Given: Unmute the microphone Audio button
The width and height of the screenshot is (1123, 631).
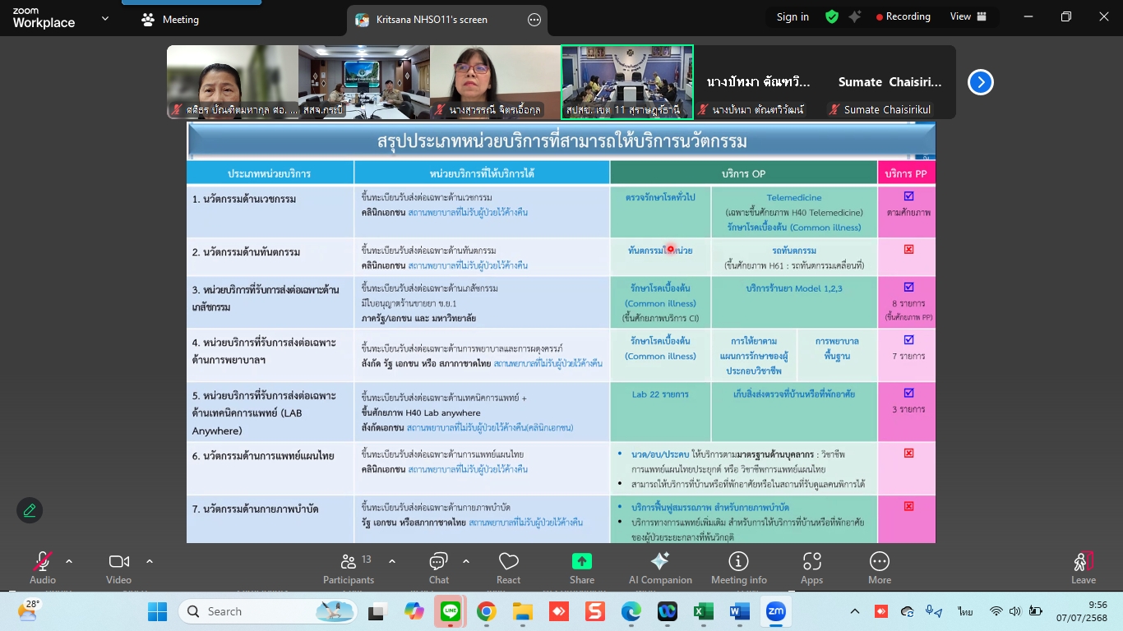Looking at the screenshot, I should click(x=42, y=568).
